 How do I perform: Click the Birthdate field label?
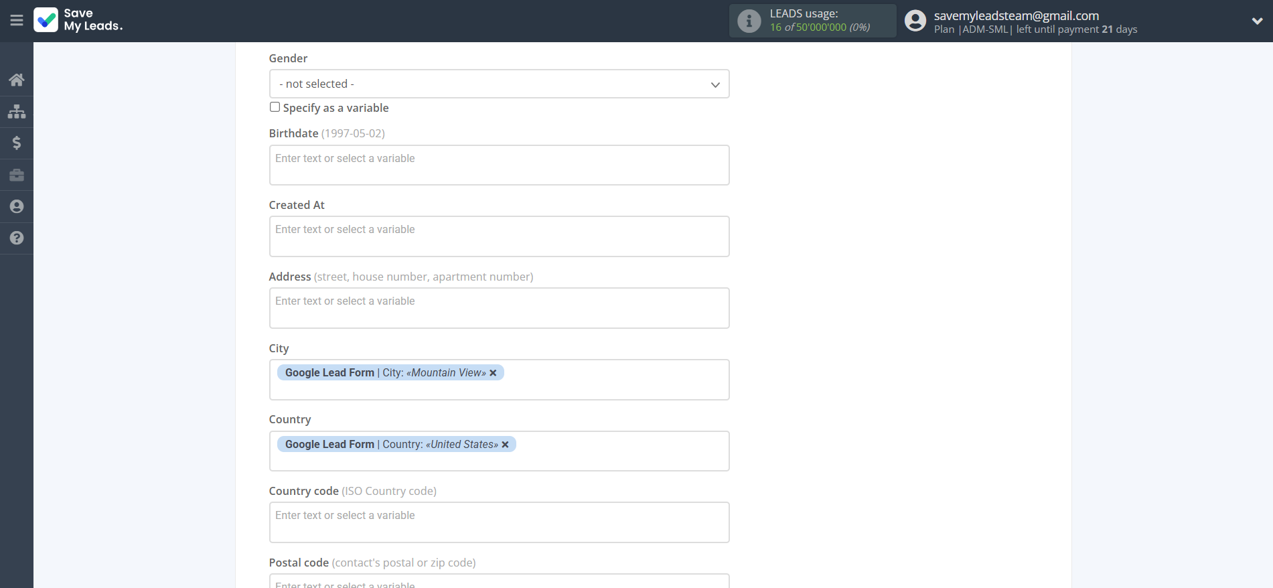pos(293,133)
